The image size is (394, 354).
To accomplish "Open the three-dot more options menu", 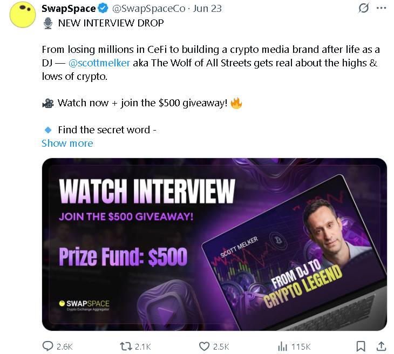I will click(381, 8).
